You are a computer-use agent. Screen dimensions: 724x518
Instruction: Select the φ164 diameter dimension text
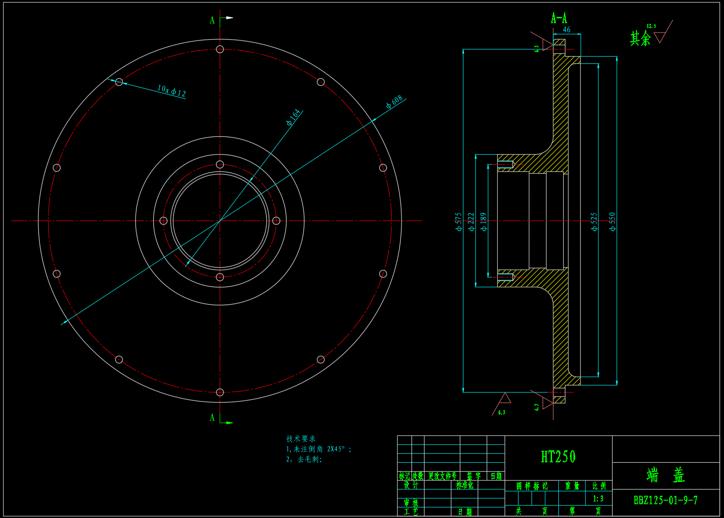point(294,117)
